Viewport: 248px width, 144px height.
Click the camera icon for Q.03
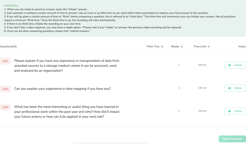tap(230, 111)
